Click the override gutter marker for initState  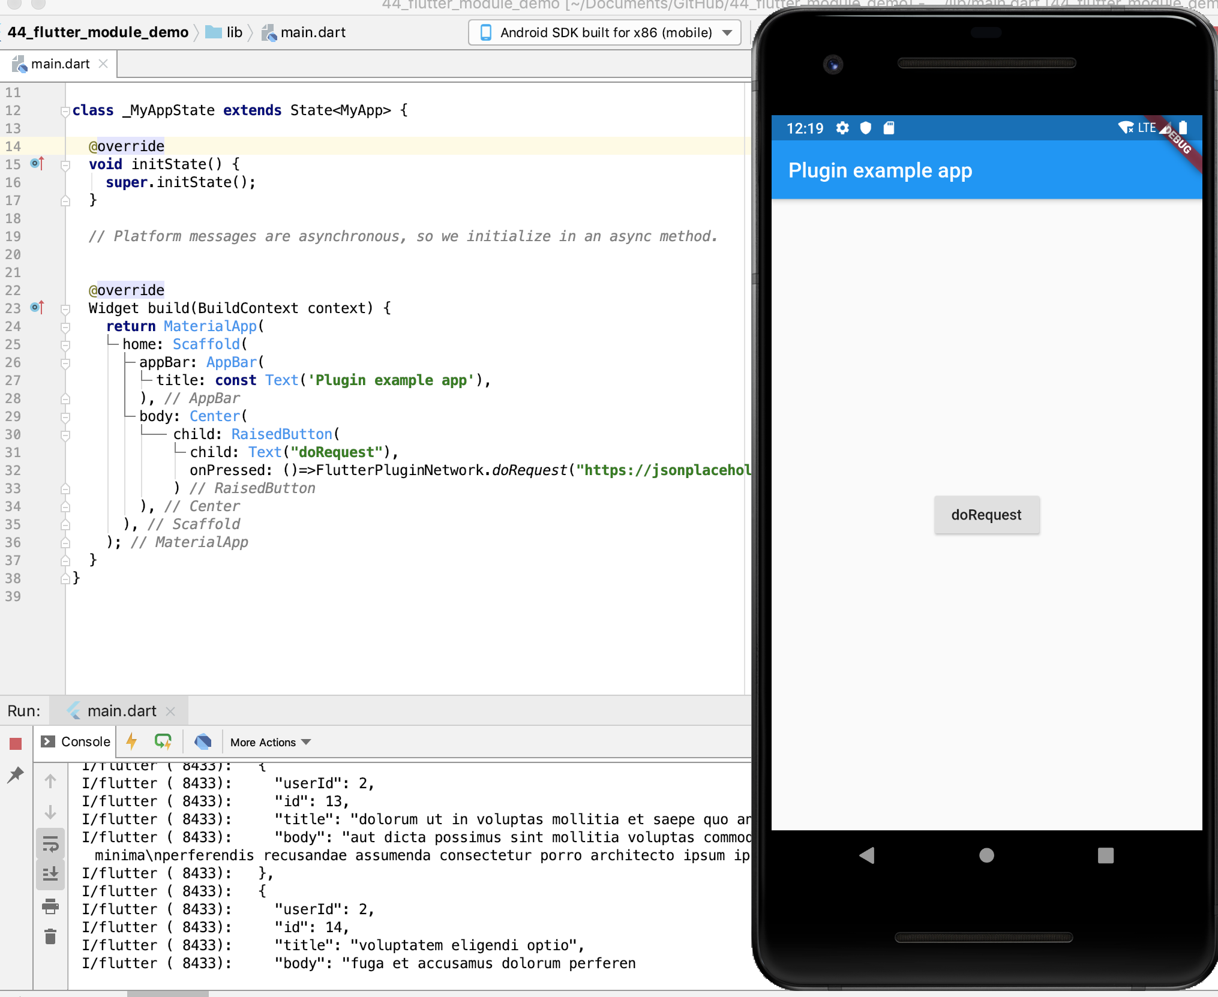(x=37, y=163)
